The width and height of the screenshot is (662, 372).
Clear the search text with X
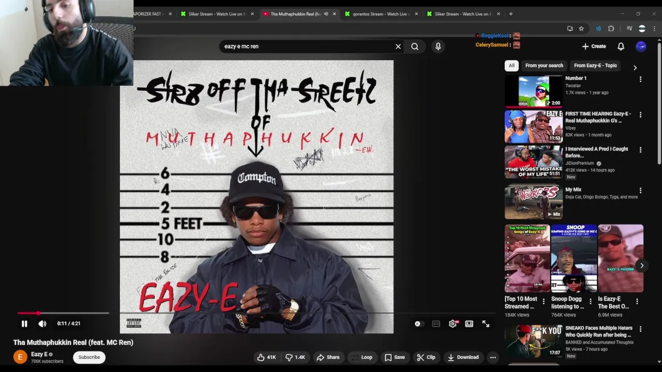click(398, 47)
